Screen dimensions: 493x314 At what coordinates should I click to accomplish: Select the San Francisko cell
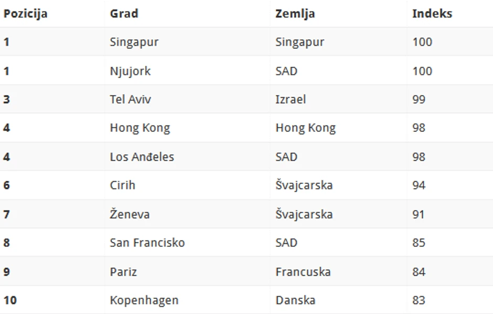point(147,243)
